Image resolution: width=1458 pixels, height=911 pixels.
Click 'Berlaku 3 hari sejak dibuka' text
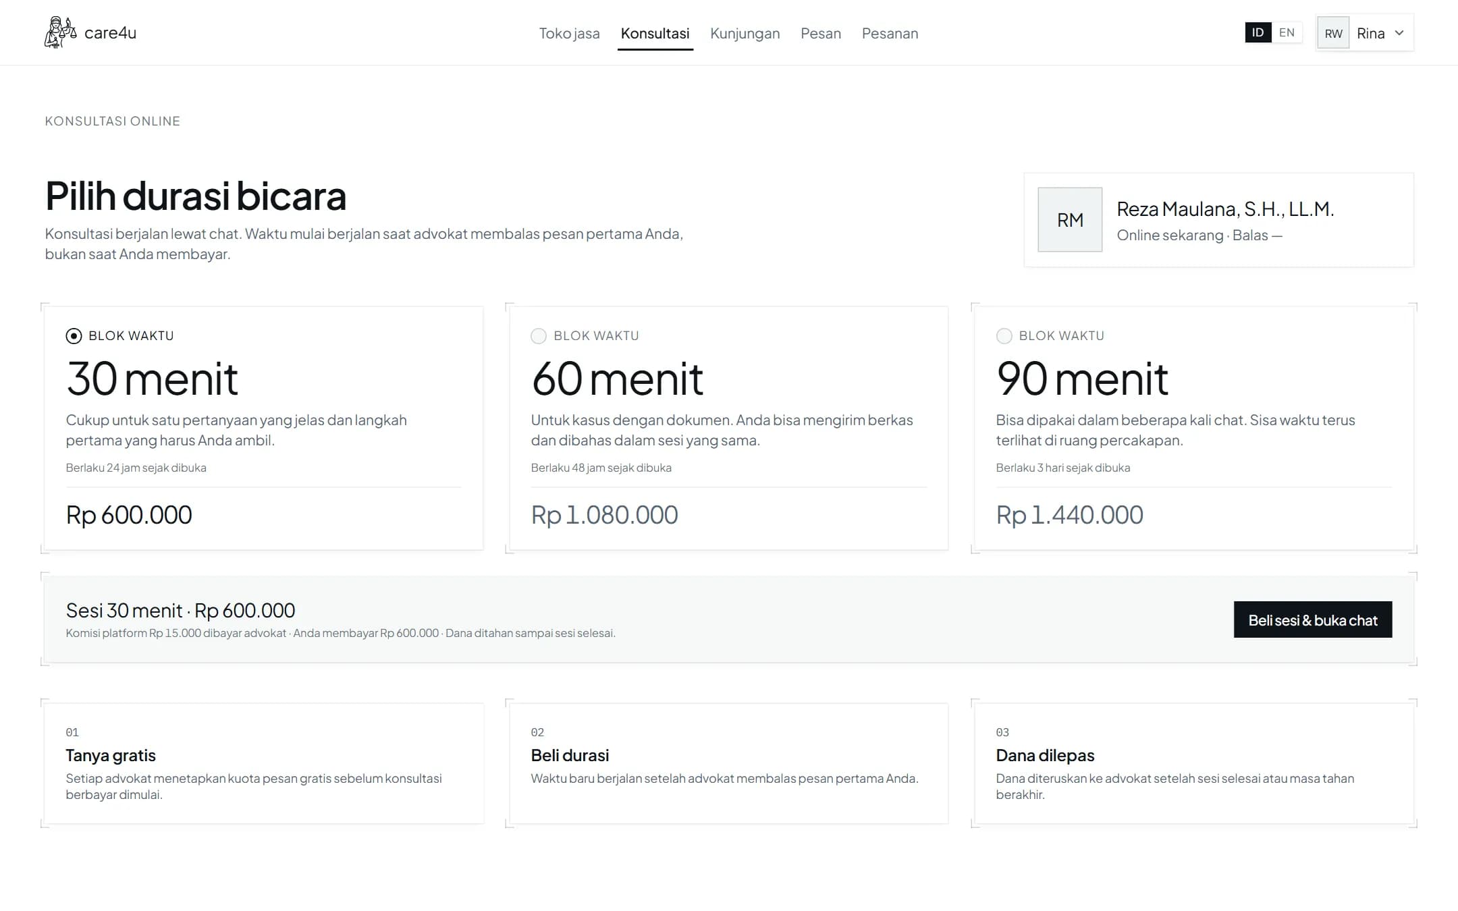coord(1062,468)
